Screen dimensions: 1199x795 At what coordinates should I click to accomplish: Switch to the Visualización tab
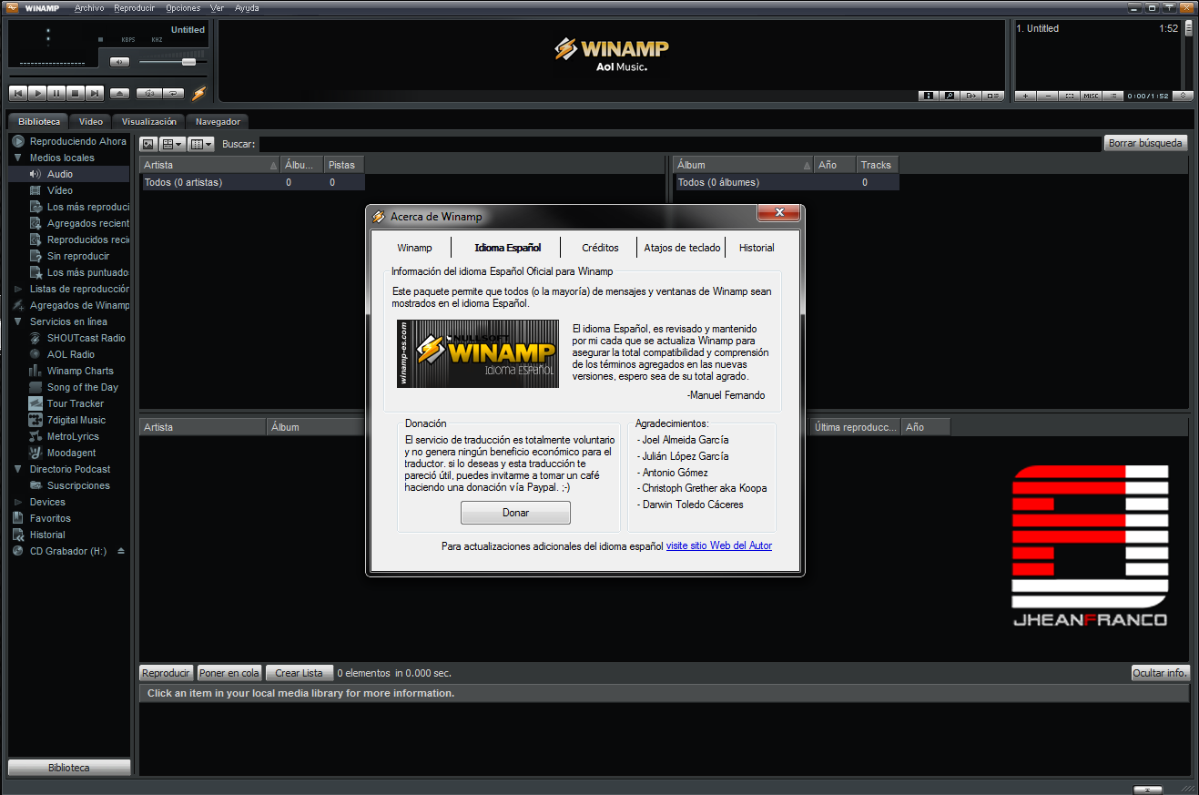[149, 121]
